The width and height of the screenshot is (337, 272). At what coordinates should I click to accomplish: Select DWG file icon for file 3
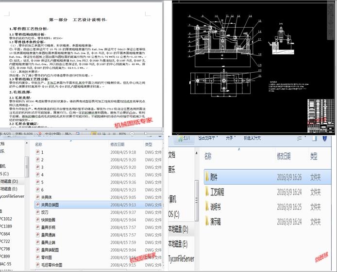pos(37,167)
